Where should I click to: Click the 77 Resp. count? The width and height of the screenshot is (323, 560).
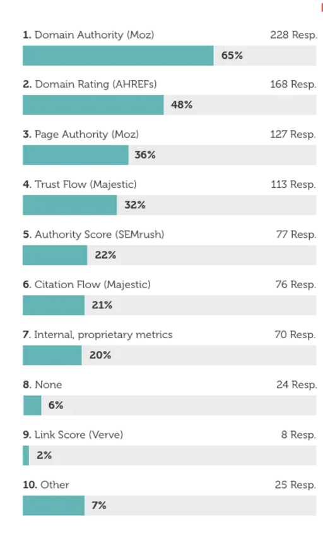pos(296,234)
